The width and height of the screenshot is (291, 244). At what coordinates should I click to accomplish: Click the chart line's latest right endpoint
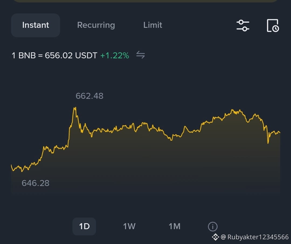point(279,132)
